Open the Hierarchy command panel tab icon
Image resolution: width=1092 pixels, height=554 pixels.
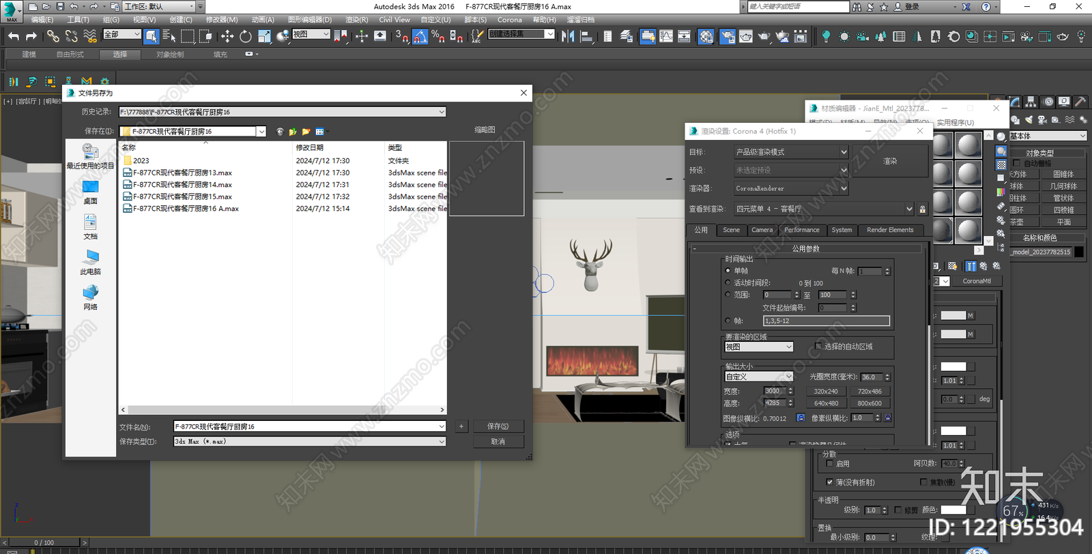1031,102
